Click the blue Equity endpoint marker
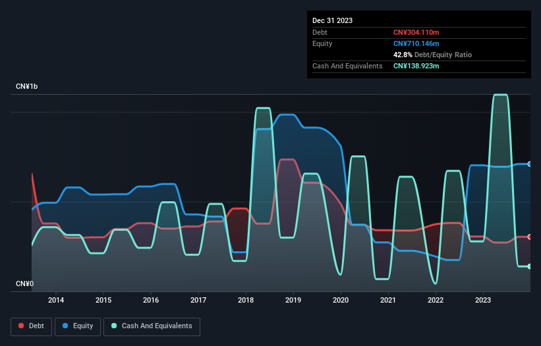Viewport: 541px width, 346px height. [530, 164]
